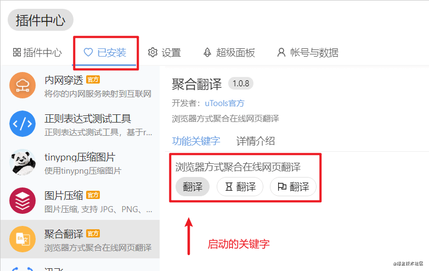Open the 功能关键字 tab
The width and height of the screenshot is (429, 271).
click(x=196, y=141)
